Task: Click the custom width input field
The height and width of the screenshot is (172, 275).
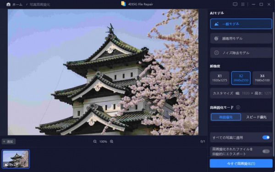Action: click(245, 93)
